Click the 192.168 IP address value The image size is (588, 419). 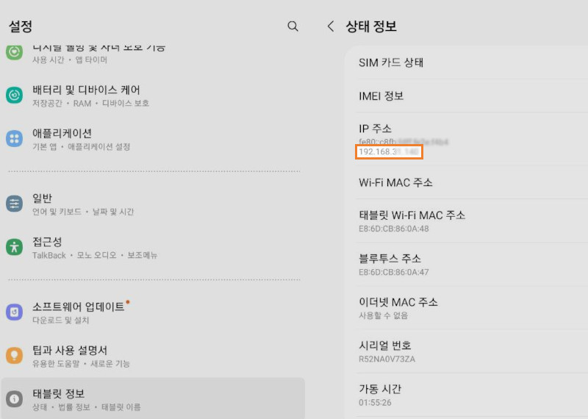point(389,151)
